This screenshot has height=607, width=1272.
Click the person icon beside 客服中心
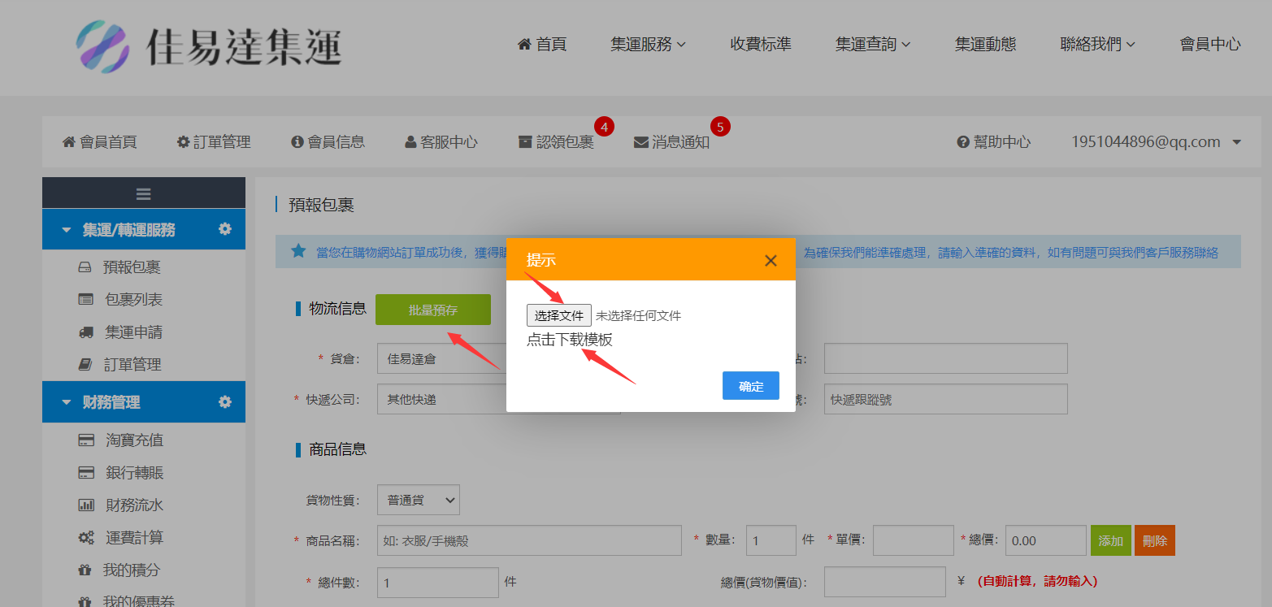click(x=410, y=142)
